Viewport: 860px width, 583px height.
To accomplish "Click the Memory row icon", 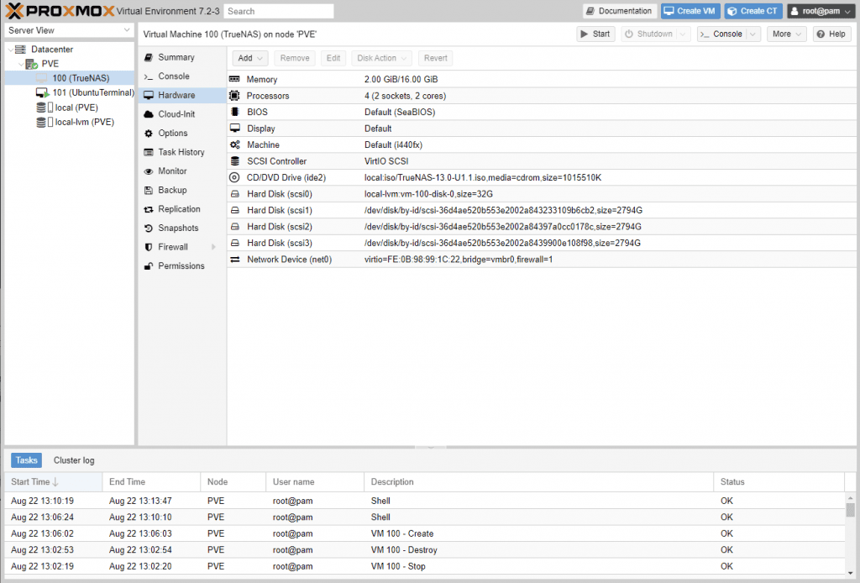I will point(235,80).
